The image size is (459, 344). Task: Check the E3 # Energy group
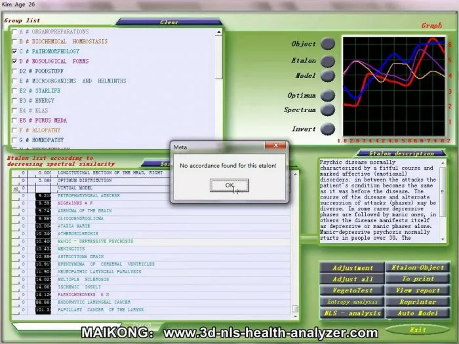coord(14,101)
